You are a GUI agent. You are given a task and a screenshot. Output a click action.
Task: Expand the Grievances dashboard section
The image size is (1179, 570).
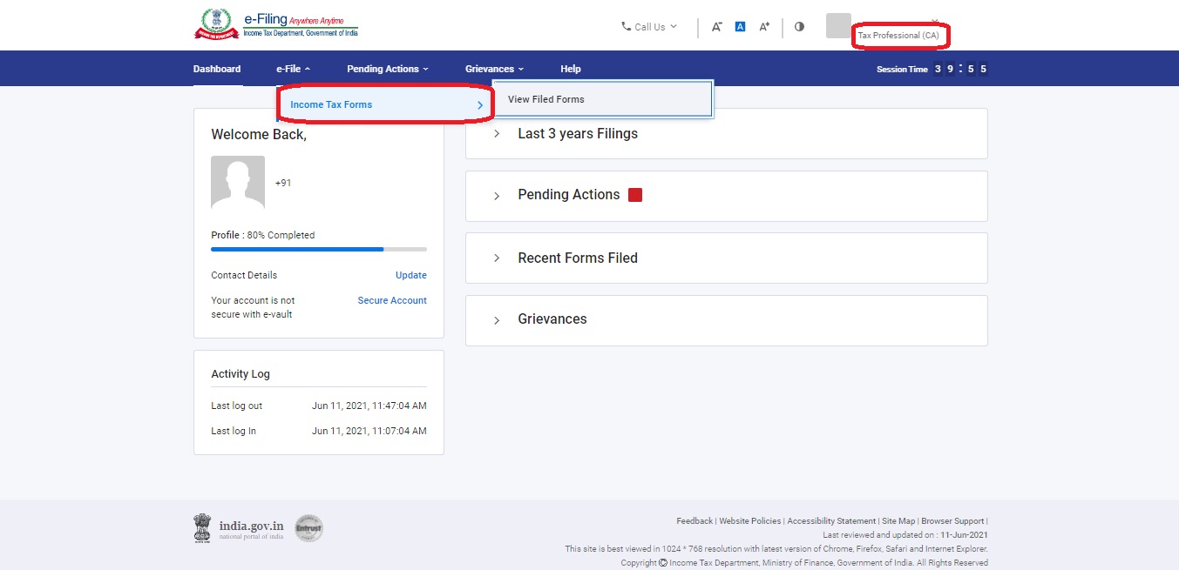pyautogui.click(x=552, y=319)
